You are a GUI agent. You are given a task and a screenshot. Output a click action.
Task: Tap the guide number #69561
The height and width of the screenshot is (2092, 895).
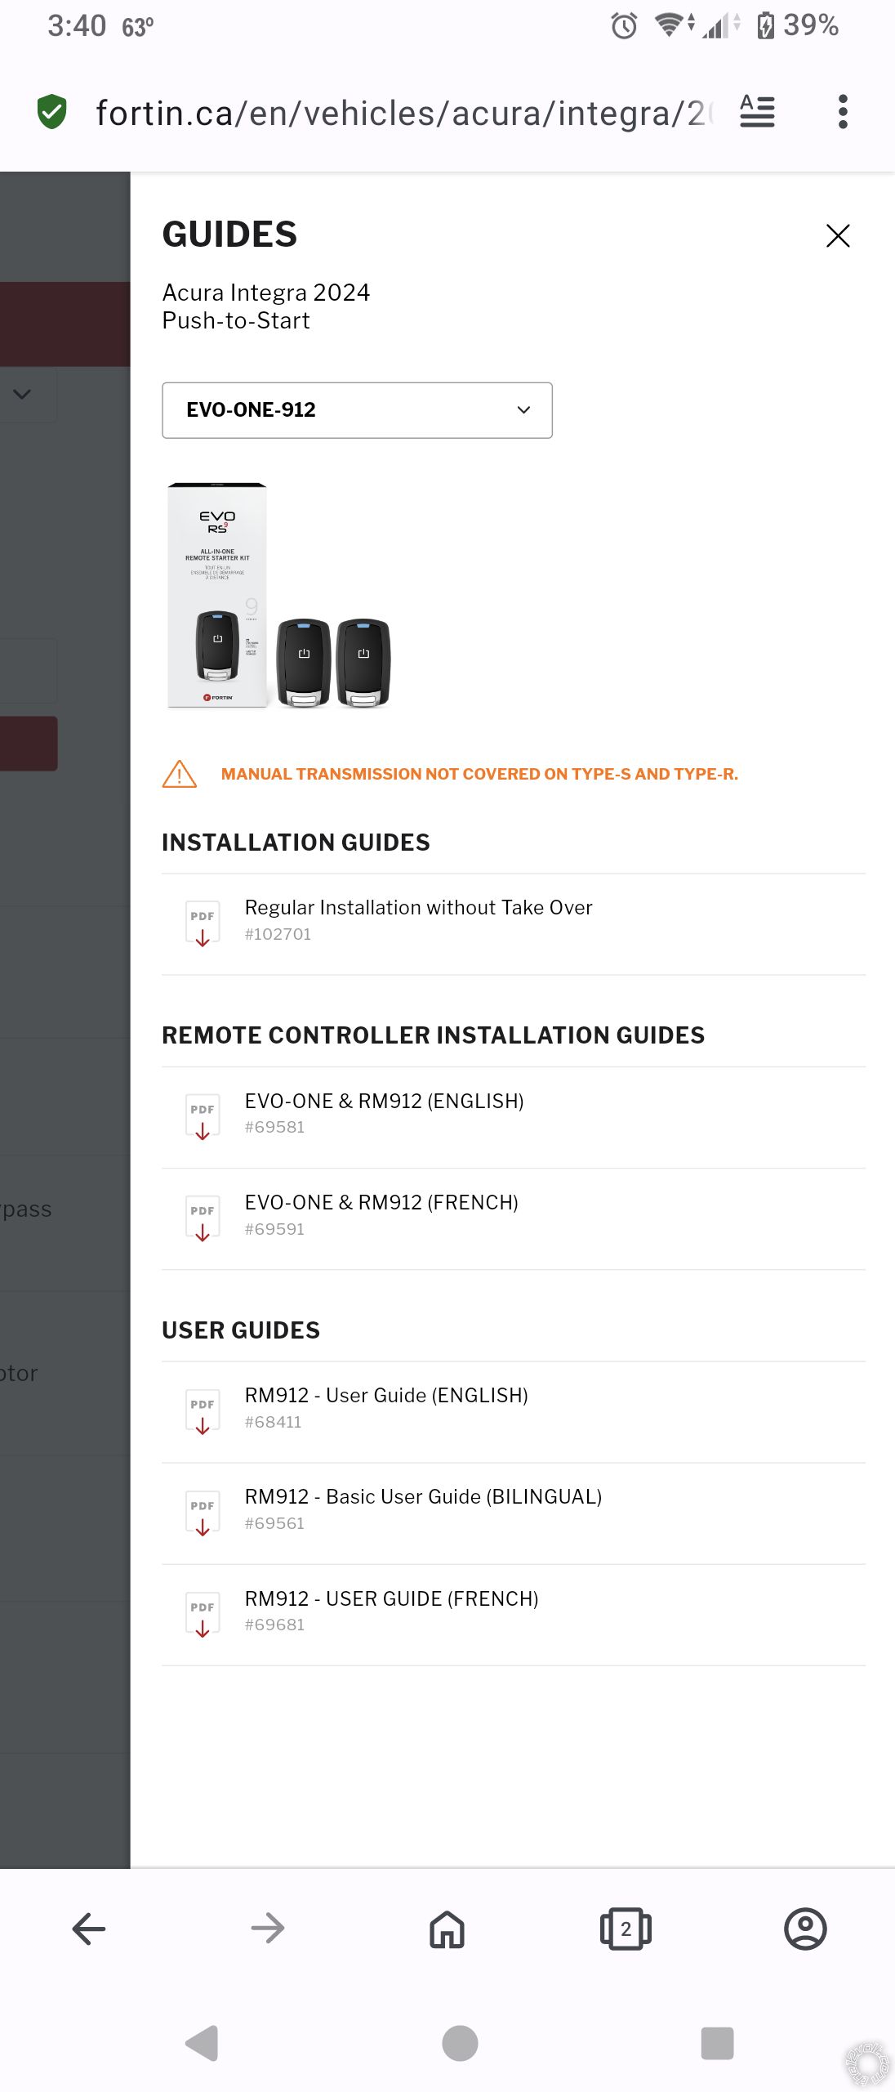coord(274,1523)
